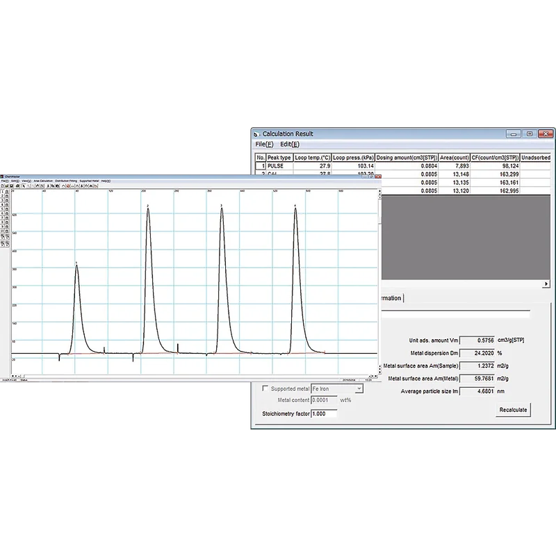Click the New file icon in ChemMaster toolbar
The image size is (556, 556).
[2, 186]
